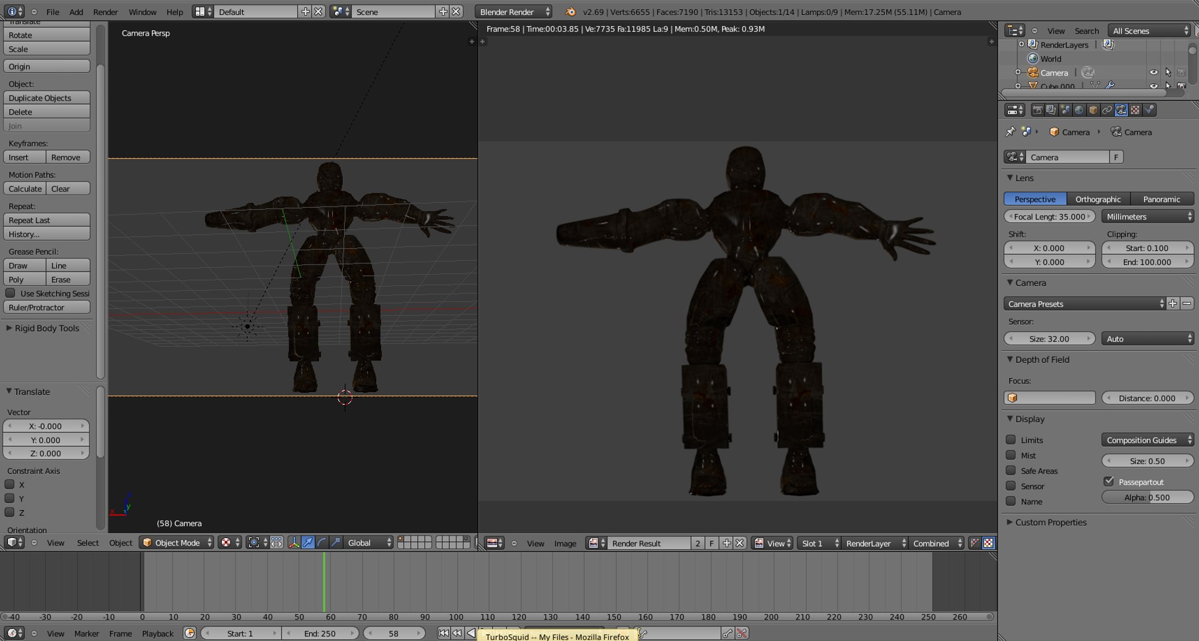Viewport: 1199px width, 641px height.
Task: Open the Object Constraints properties tab
Action: point(1107,110)
